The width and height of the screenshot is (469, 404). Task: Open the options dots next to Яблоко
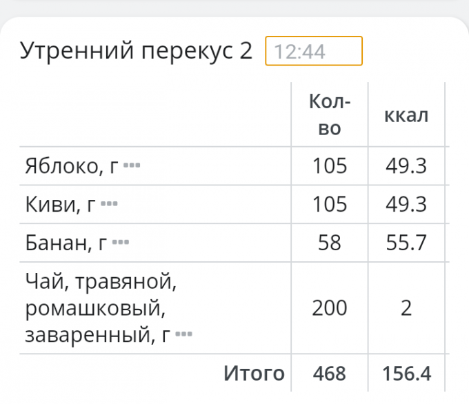pyautogui.click(x=132, y=166)
